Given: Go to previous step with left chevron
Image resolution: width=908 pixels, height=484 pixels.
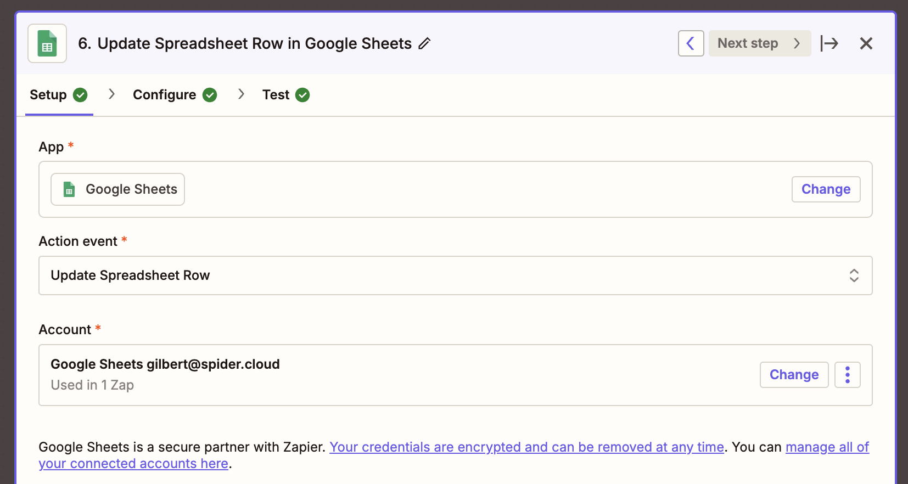Looking at the screenshot, I should [691, 43].
